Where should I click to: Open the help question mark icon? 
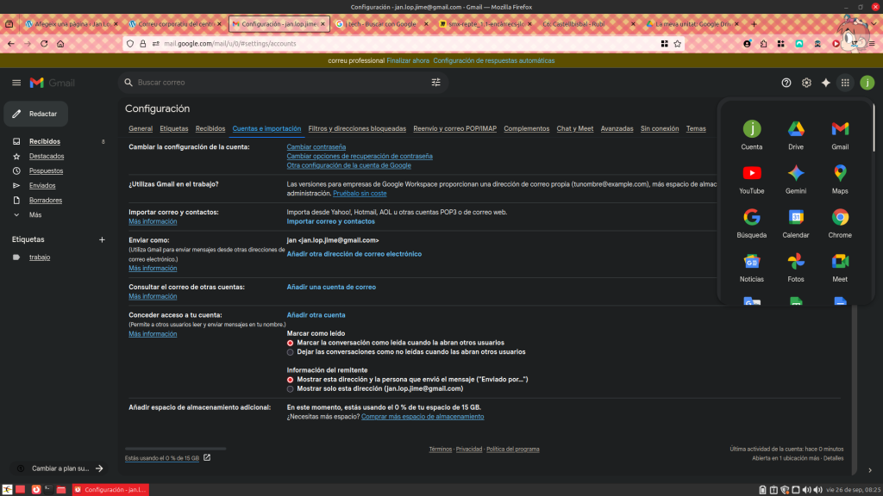click(x=786, y=83)
